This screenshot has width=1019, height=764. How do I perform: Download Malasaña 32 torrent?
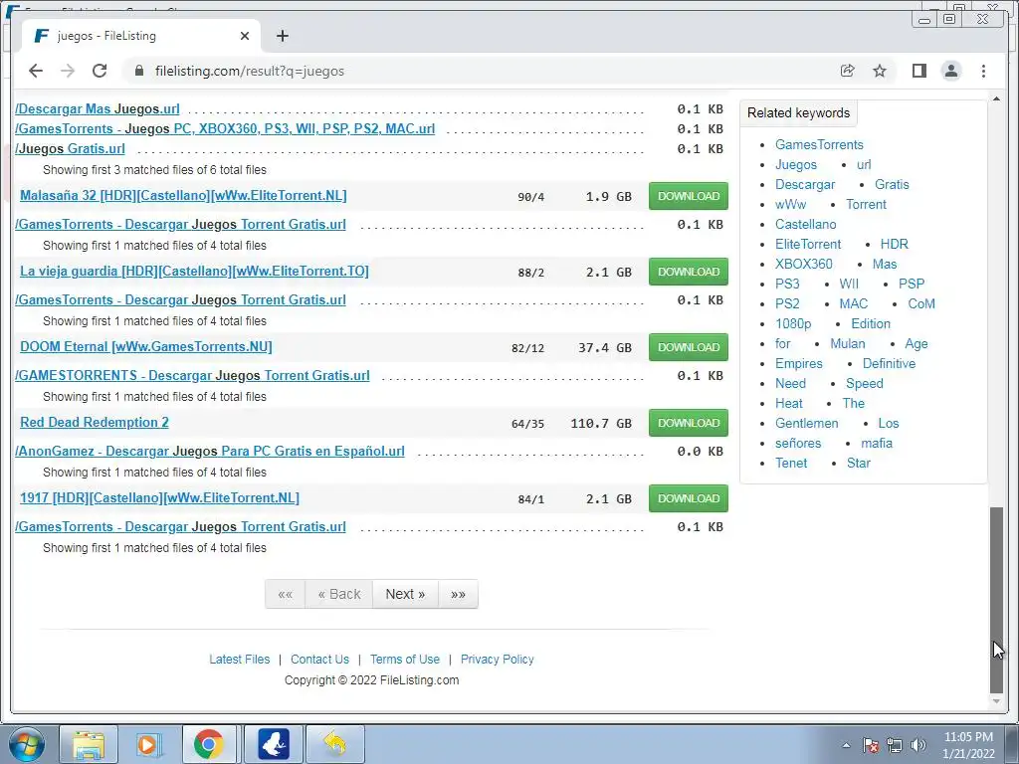point(689,196)
